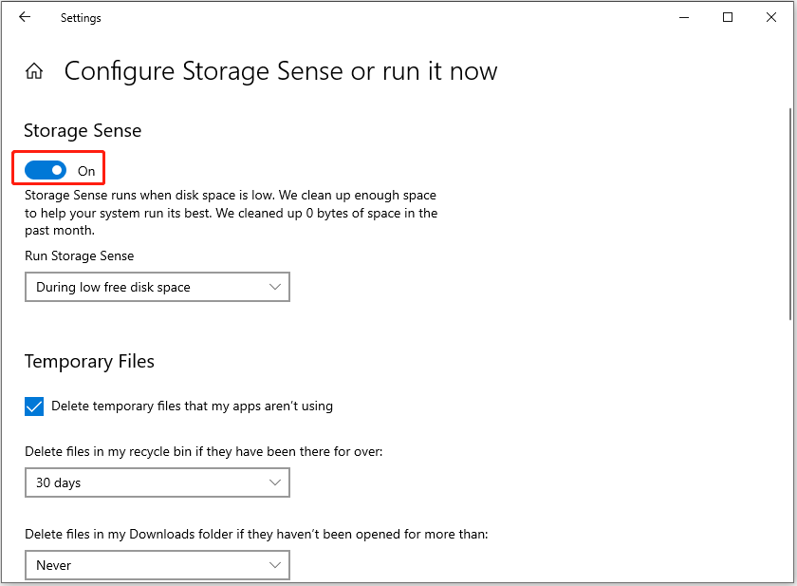
Task: Click the 'Delete temporary files that my apps aren't using' text
Action: pyautogui.click(x=192, y=406)
